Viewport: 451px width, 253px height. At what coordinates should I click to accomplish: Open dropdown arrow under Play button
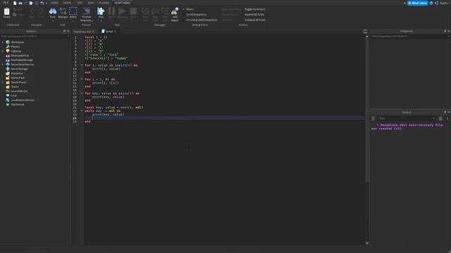point(101,20)
